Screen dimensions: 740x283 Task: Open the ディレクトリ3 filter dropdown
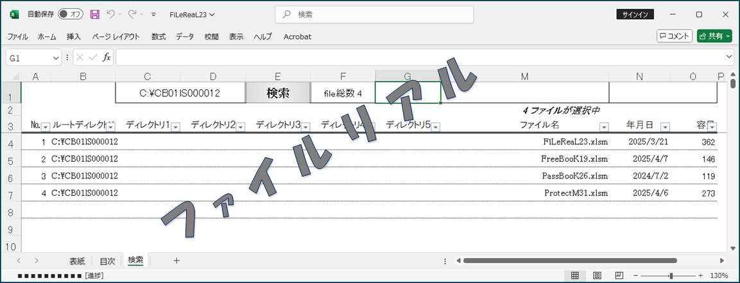coord(305,126)
